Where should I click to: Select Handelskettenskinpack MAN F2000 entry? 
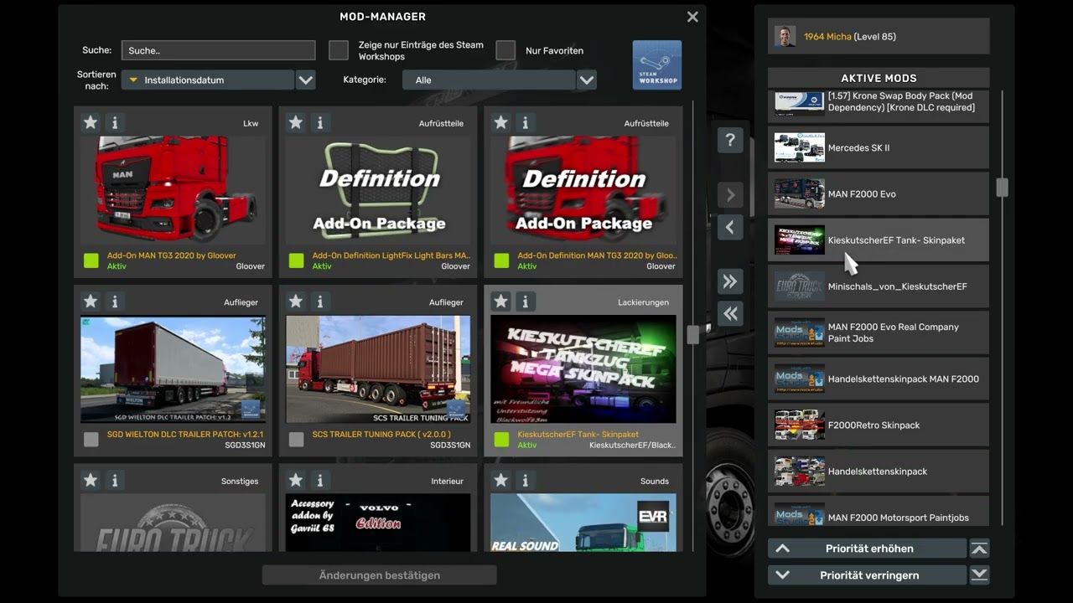pos(879,379)
